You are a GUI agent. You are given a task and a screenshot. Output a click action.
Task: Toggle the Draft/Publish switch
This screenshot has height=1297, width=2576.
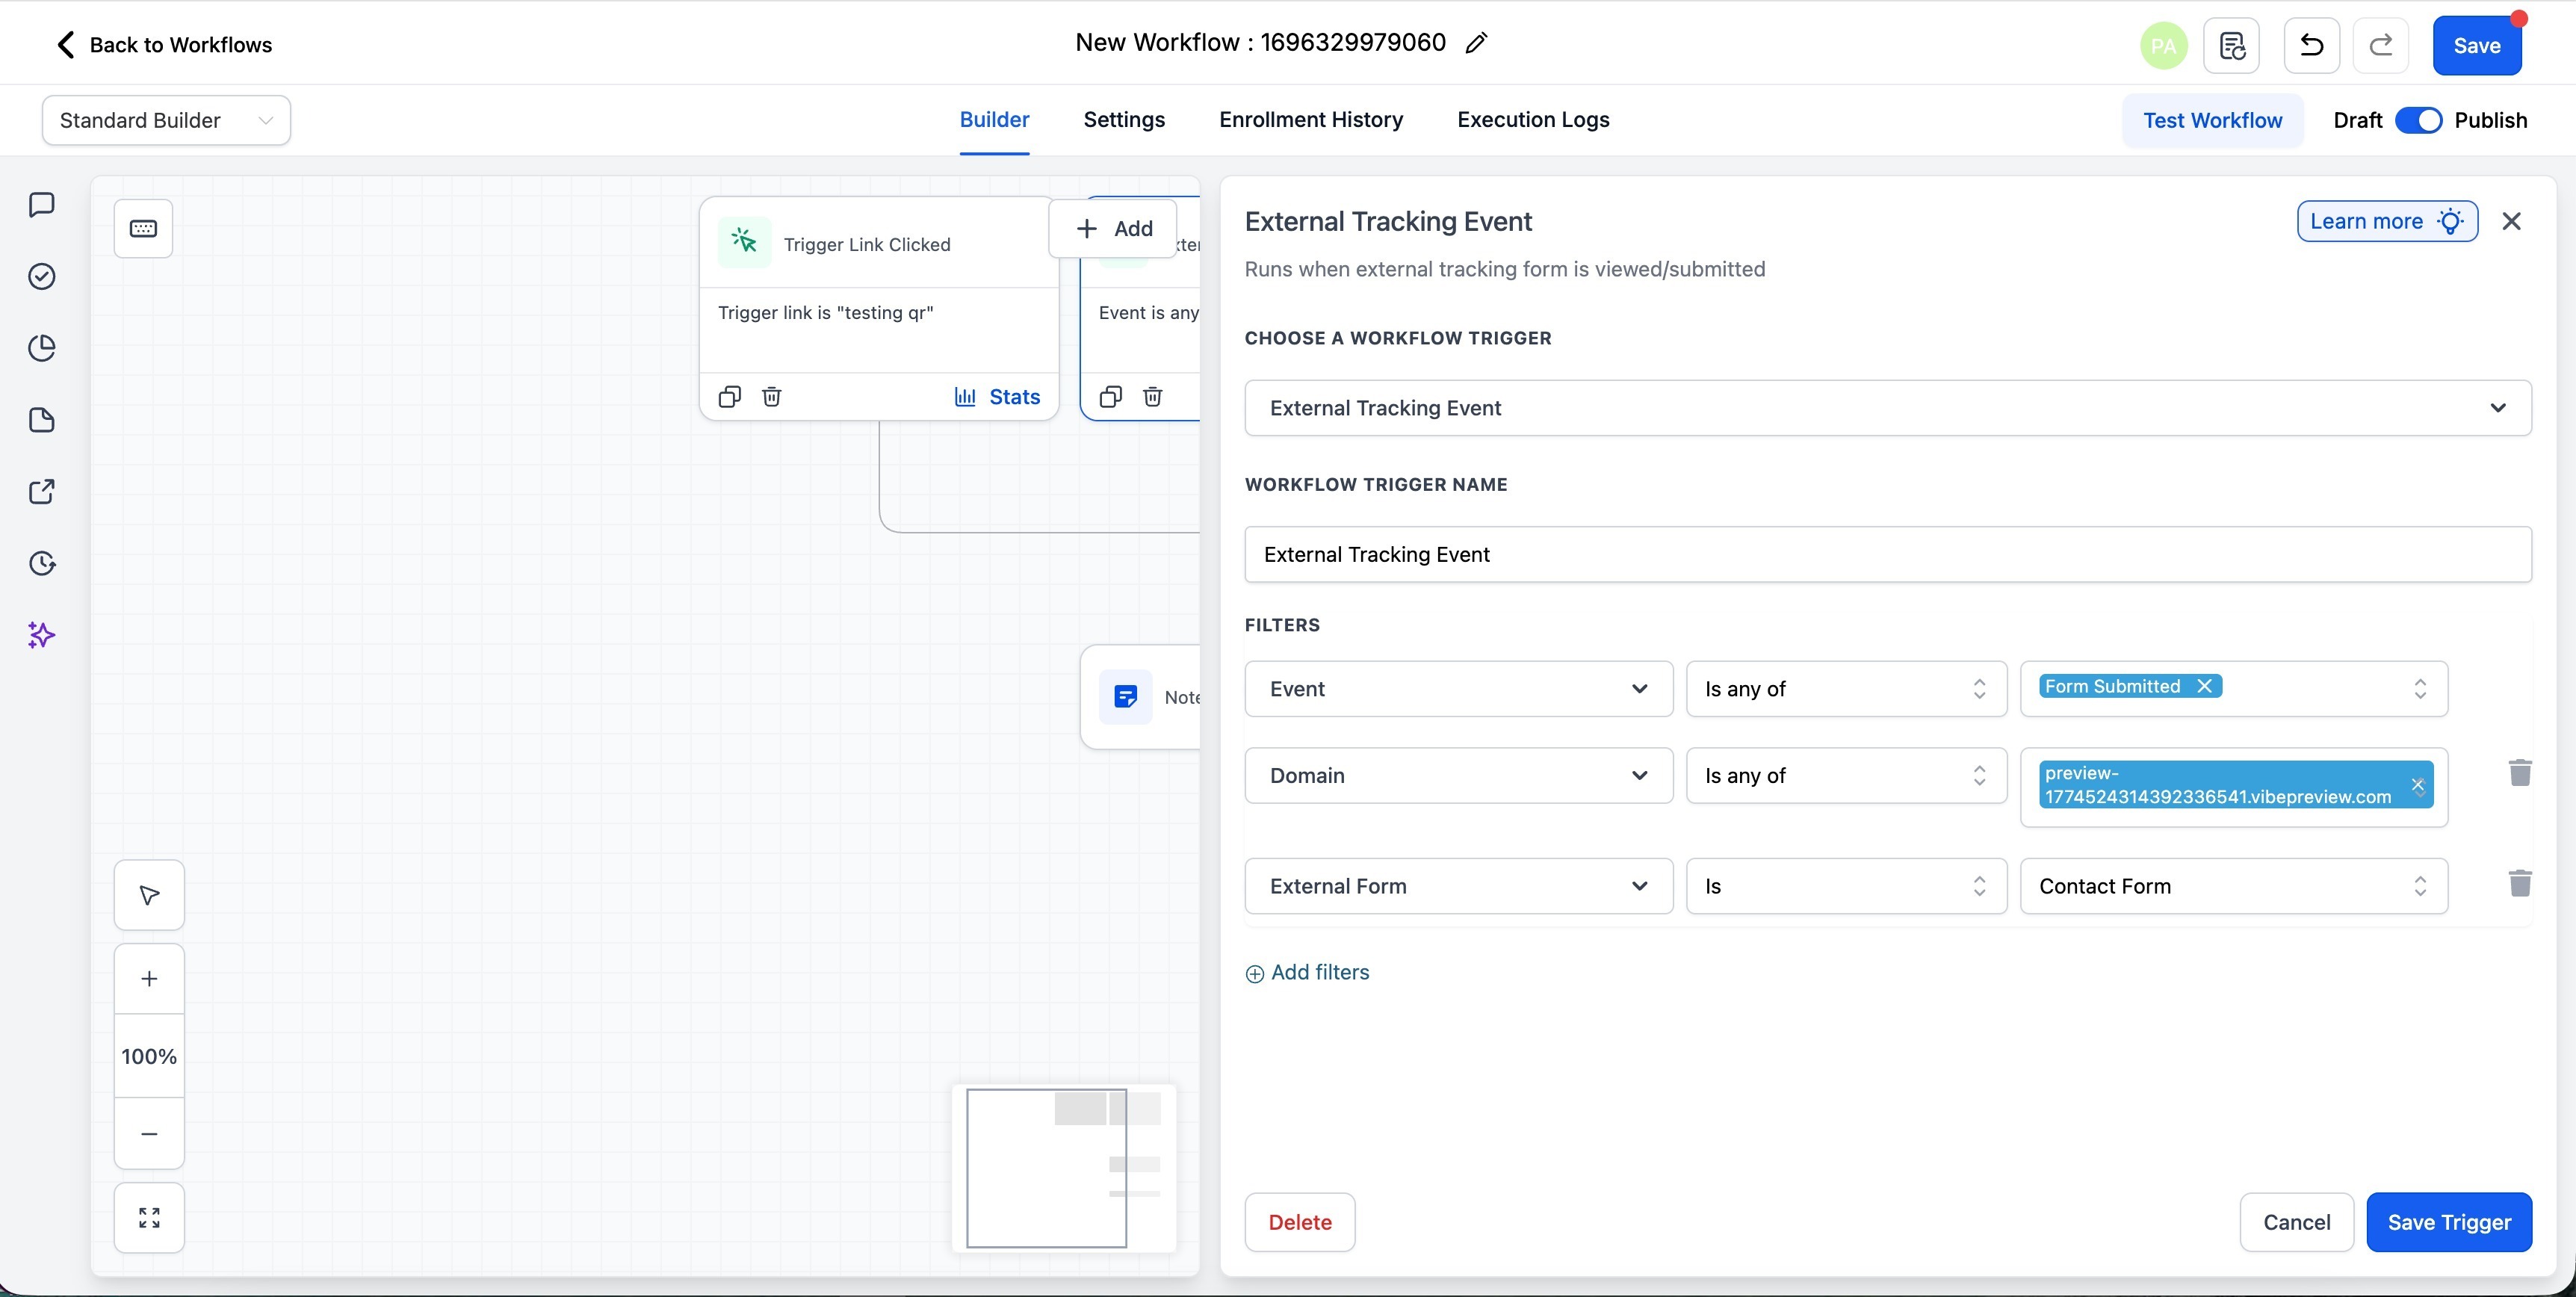pyautogui.click(x=2418, y=120)
